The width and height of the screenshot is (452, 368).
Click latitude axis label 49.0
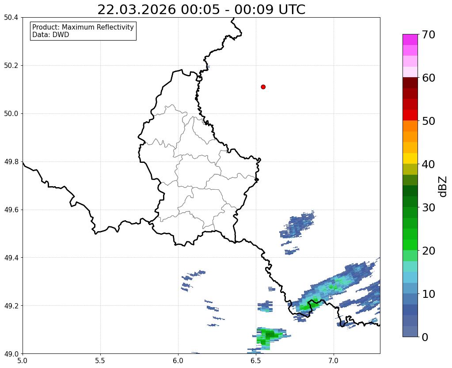coord(11,354)
